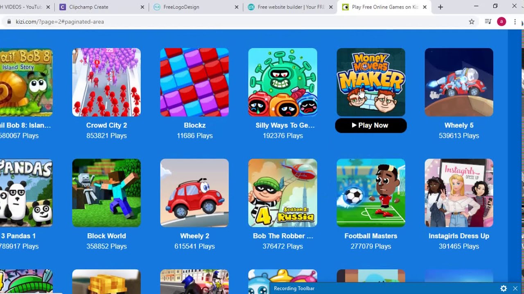Switch to the FreeLogoDesign tab
Image resolution: width=524 pixels, height=294 pixels.
[196, 7]
